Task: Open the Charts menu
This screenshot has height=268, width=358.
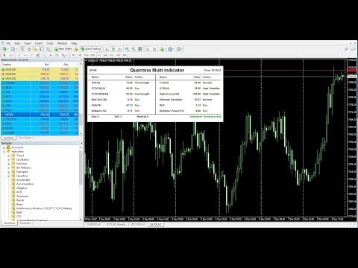Action: [39, 43]
